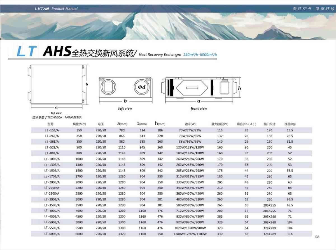Click power value '580W/580W/560W'
336x250 pixels.
click(190, 205)
